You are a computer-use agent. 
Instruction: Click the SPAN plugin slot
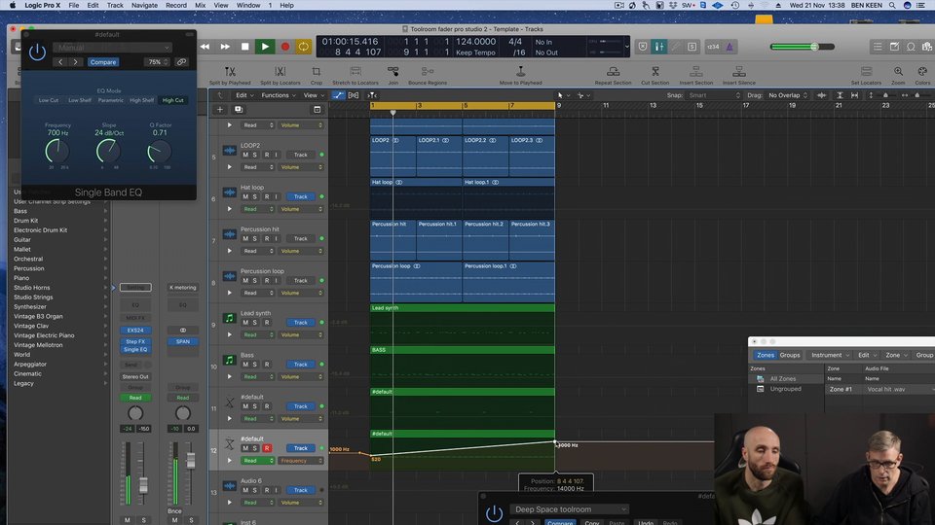pos(182,341)
